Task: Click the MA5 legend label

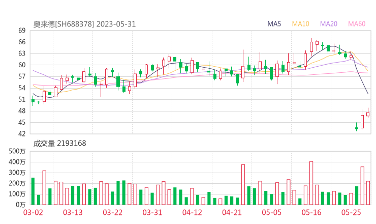Action: [274, 24]
